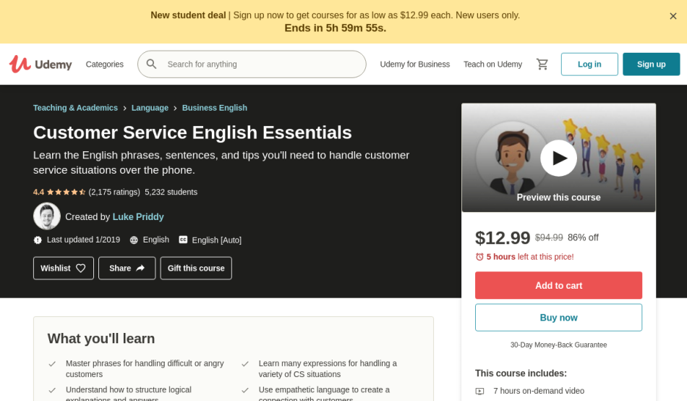
Task: Click Gift this course button
Action: pyautogui.click(x=196, y=268)
